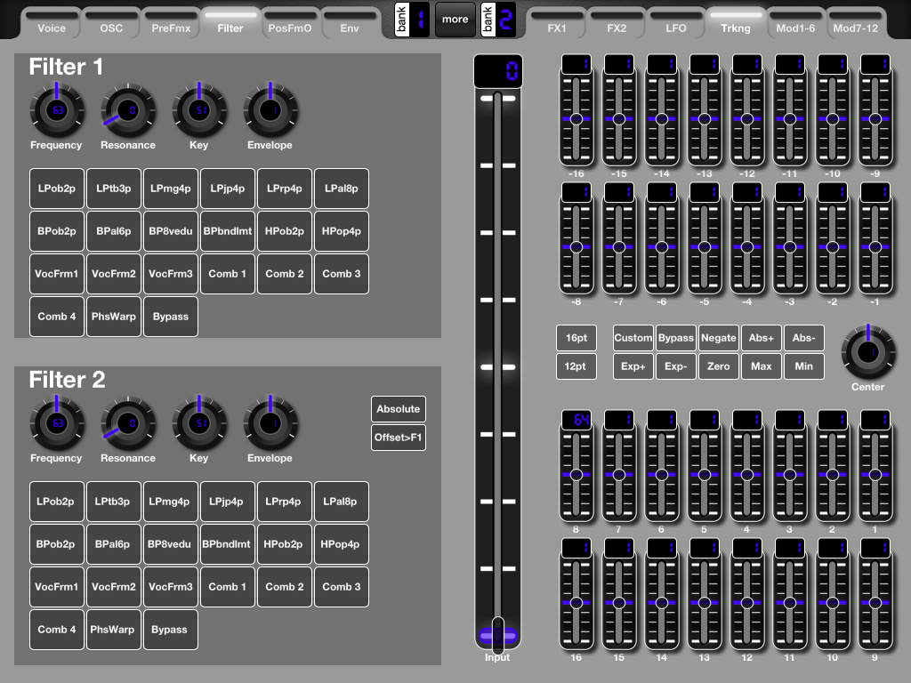Apply the Negate tracking preset
This screenshot has height=683, width=911.
coord(719,338)
